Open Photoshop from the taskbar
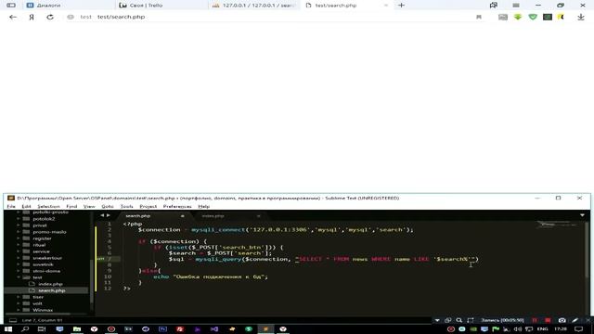Screen dimensions: 594x334 162,329
